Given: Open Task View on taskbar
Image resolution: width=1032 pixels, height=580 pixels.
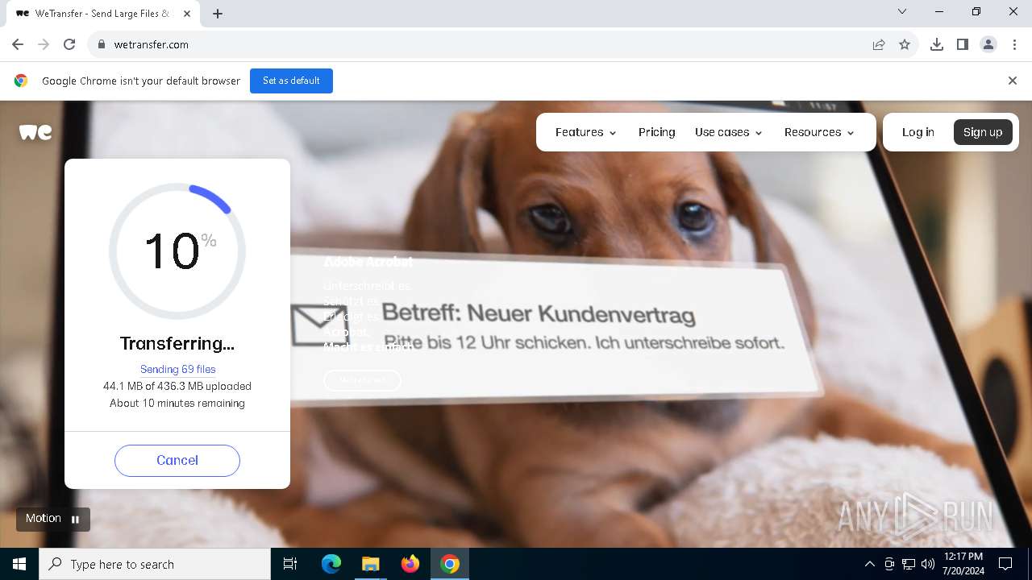Looking at the screenshot, I should 290,564.
